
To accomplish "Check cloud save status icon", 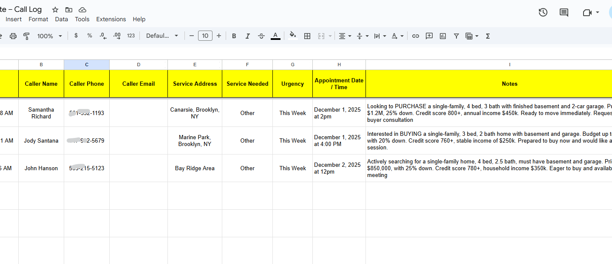I will 82,10.
